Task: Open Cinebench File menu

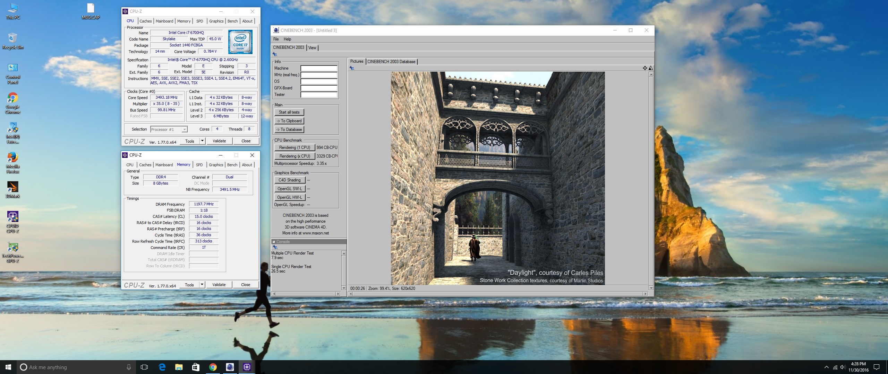Action: click(x=276, y=39)
